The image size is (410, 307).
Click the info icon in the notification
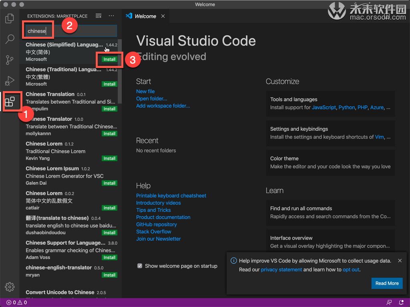coord(233,261)
